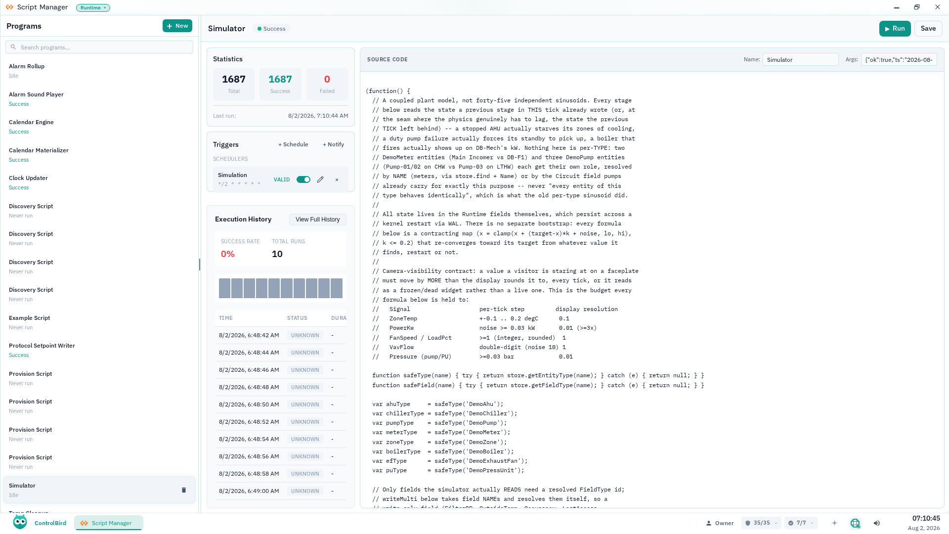Open the ControlBird owl logo
The height and width of the screenshot is (534, 949).
[x=20, y=523]
